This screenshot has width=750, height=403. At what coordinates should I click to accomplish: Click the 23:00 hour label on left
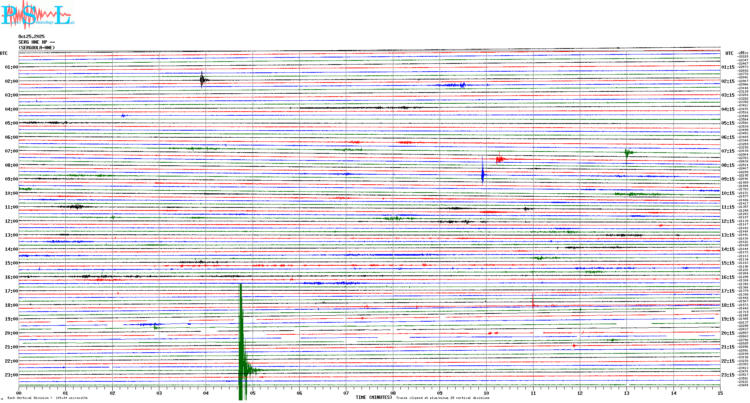11,375
